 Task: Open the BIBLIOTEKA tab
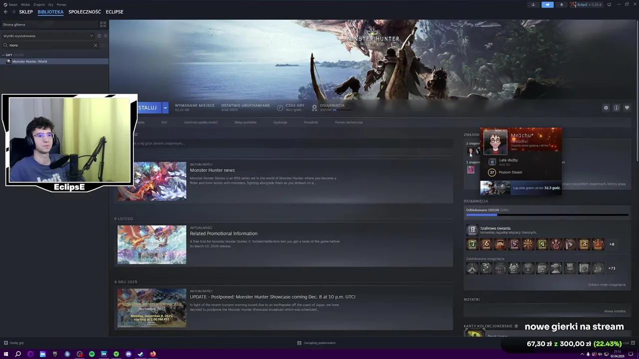point(50,12)
